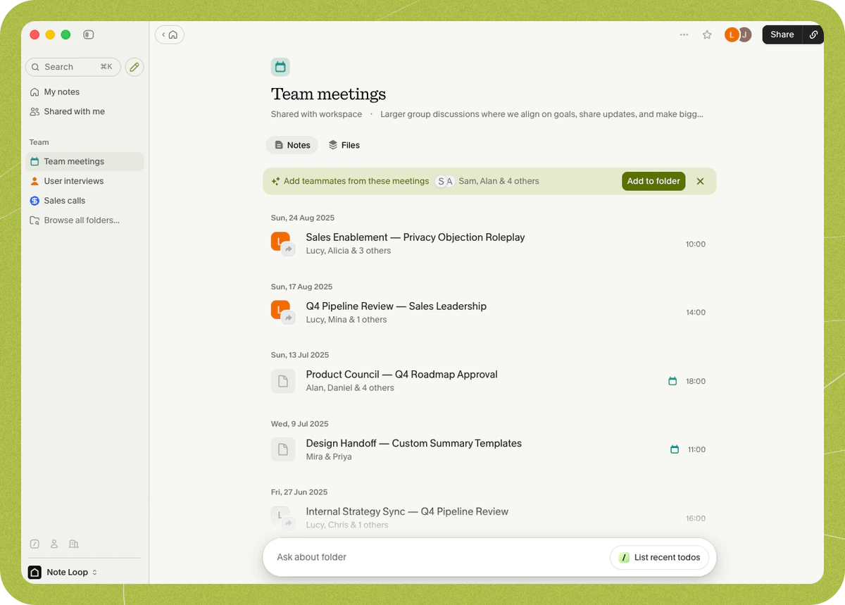The image size is (845, 605).
Task: Open the organization building icon in sidebar footer
Action: 74,544
